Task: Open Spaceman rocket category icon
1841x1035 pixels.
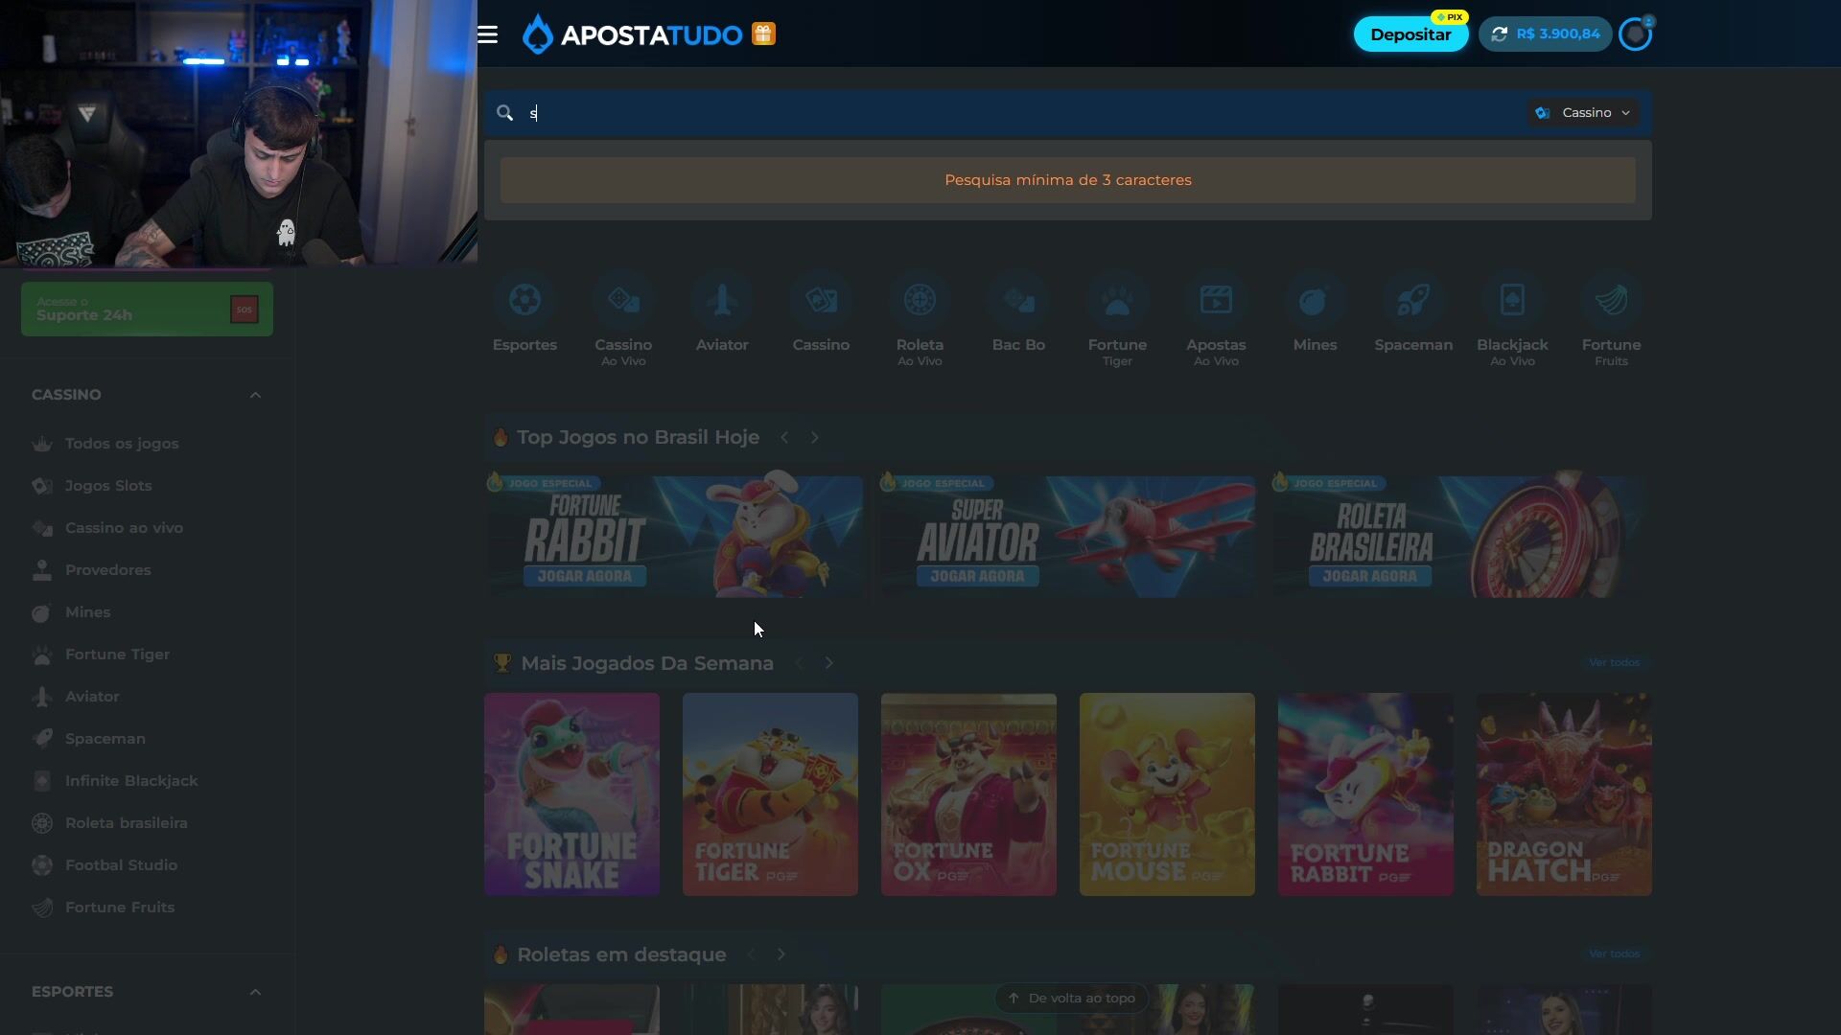Action: click(1413, 300)
